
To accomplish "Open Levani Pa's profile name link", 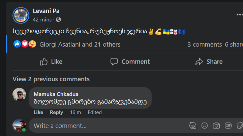I will coord(46,11).
